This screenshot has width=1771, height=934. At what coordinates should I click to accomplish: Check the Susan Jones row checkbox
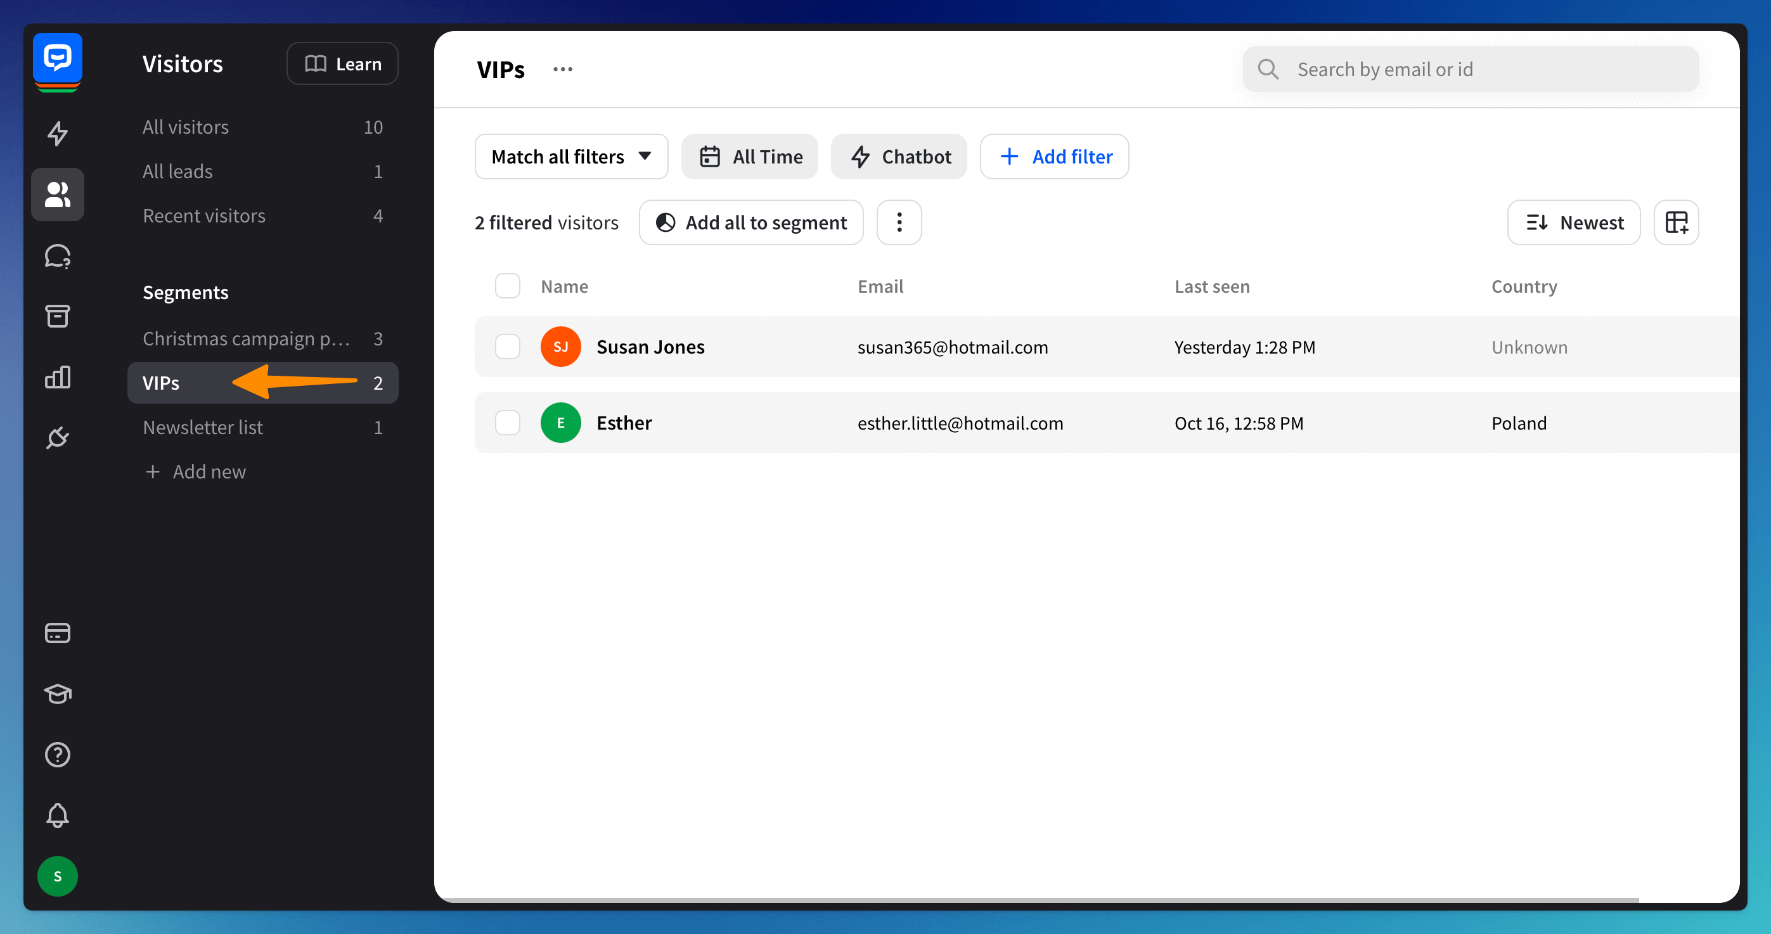tap(507, 347)
